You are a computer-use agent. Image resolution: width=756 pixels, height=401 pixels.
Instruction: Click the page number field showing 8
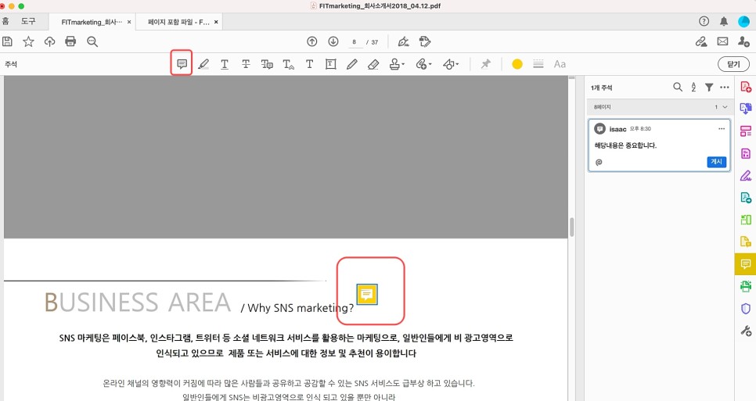(355, 42)
